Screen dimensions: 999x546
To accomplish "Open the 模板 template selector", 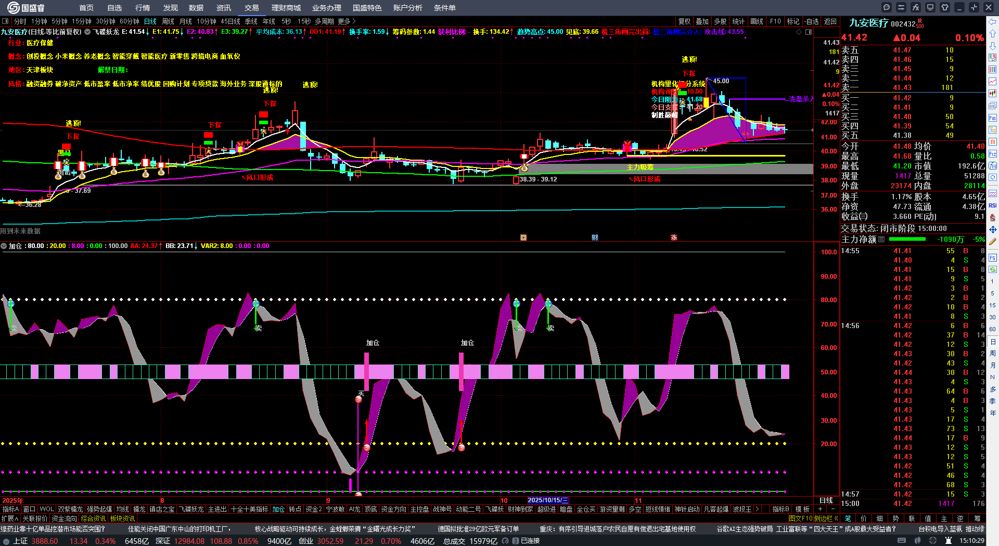I will tap(802, 509).
